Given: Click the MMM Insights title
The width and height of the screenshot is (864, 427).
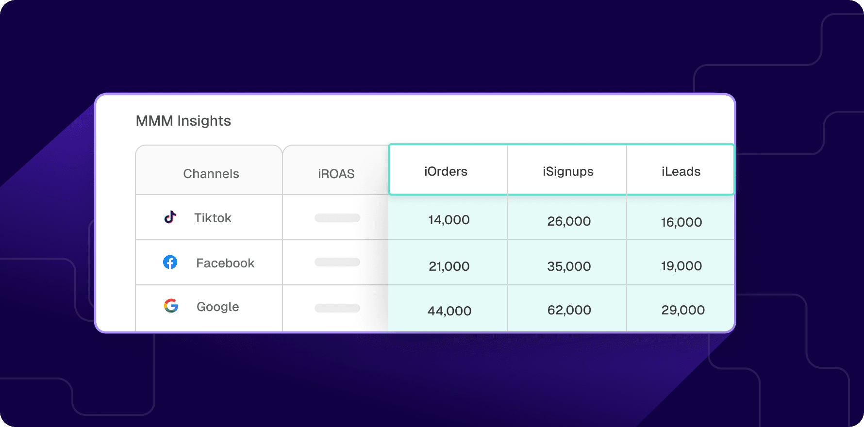Looking at the screenshot, I should 183,121.
